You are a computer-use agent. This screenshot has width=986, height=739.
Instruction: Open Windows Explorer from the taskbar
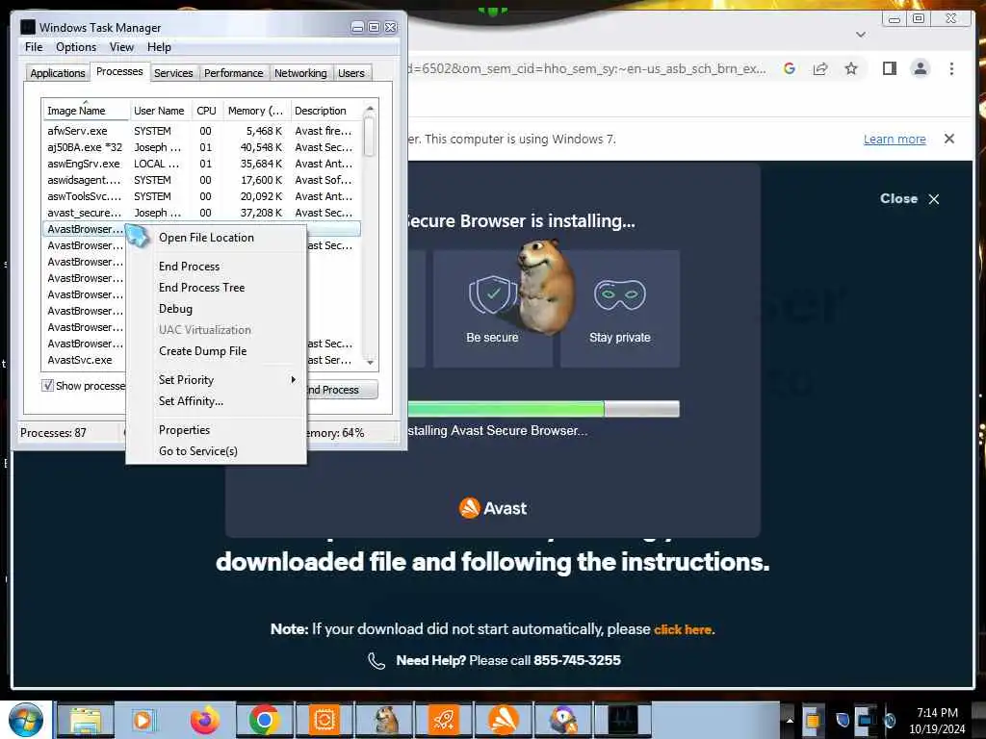tap(86, 720)
